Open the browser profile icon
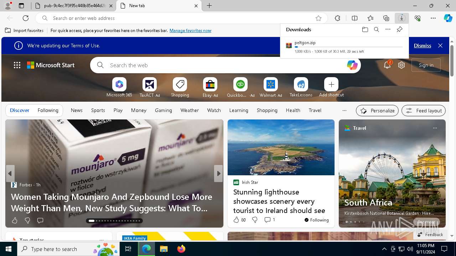Viewport: 456px width, 256px height. (x=8, y=6)
